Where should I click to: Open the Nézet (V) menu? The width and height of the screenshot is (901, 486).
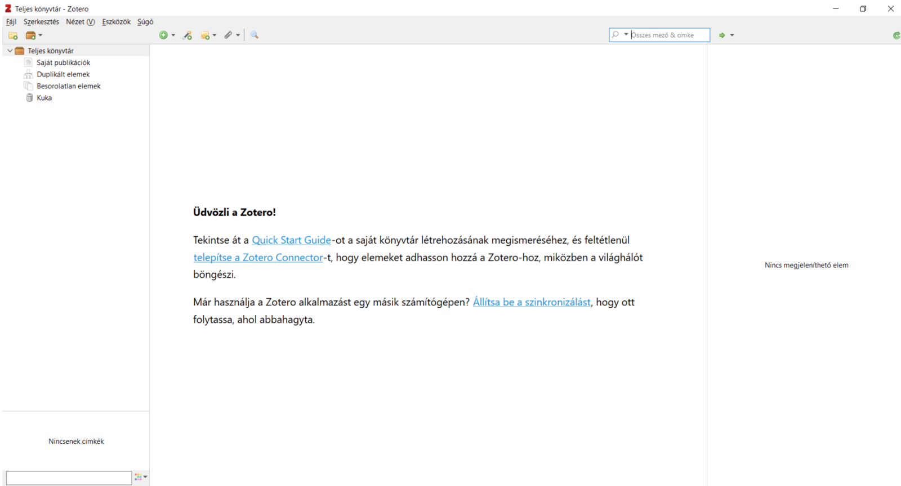[x=80, y=22]
